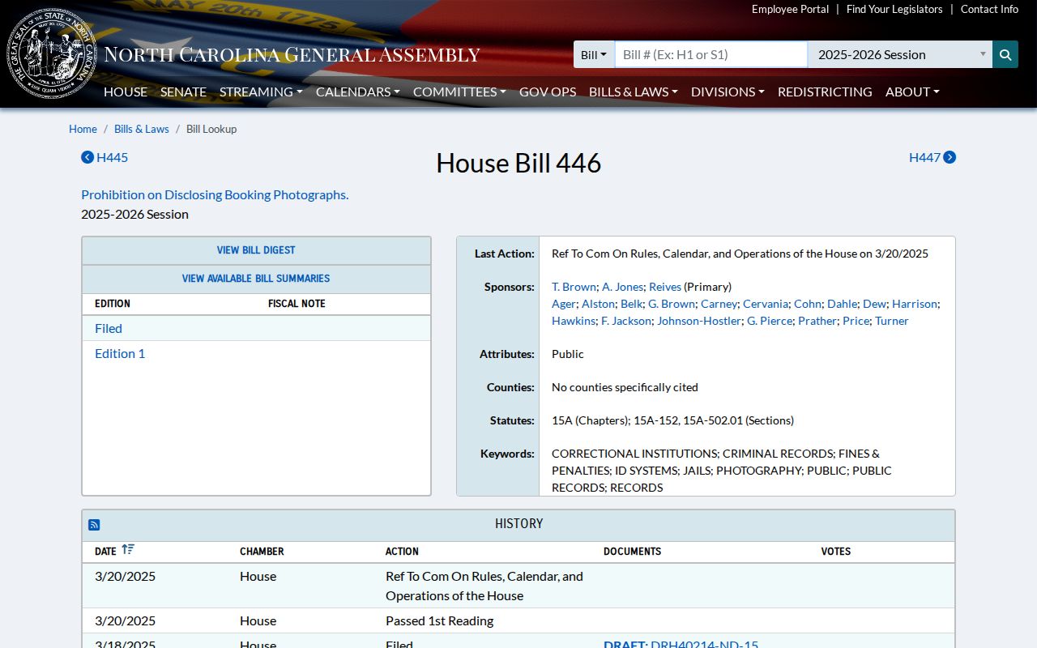Click the '15A (Chapters); 15A-152, 15A-502.01 (Sections)' statutes text
The height and width of the screenshot is (648, 1037).
click(672, 420)
